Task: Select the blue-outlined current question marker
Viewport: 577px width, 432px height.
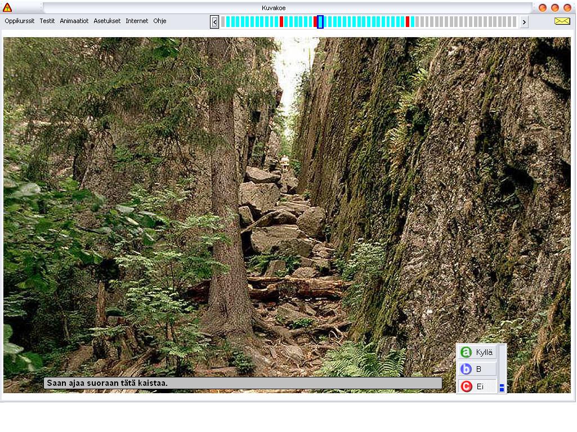Action: pyautogui.click(x=320, y=22)
